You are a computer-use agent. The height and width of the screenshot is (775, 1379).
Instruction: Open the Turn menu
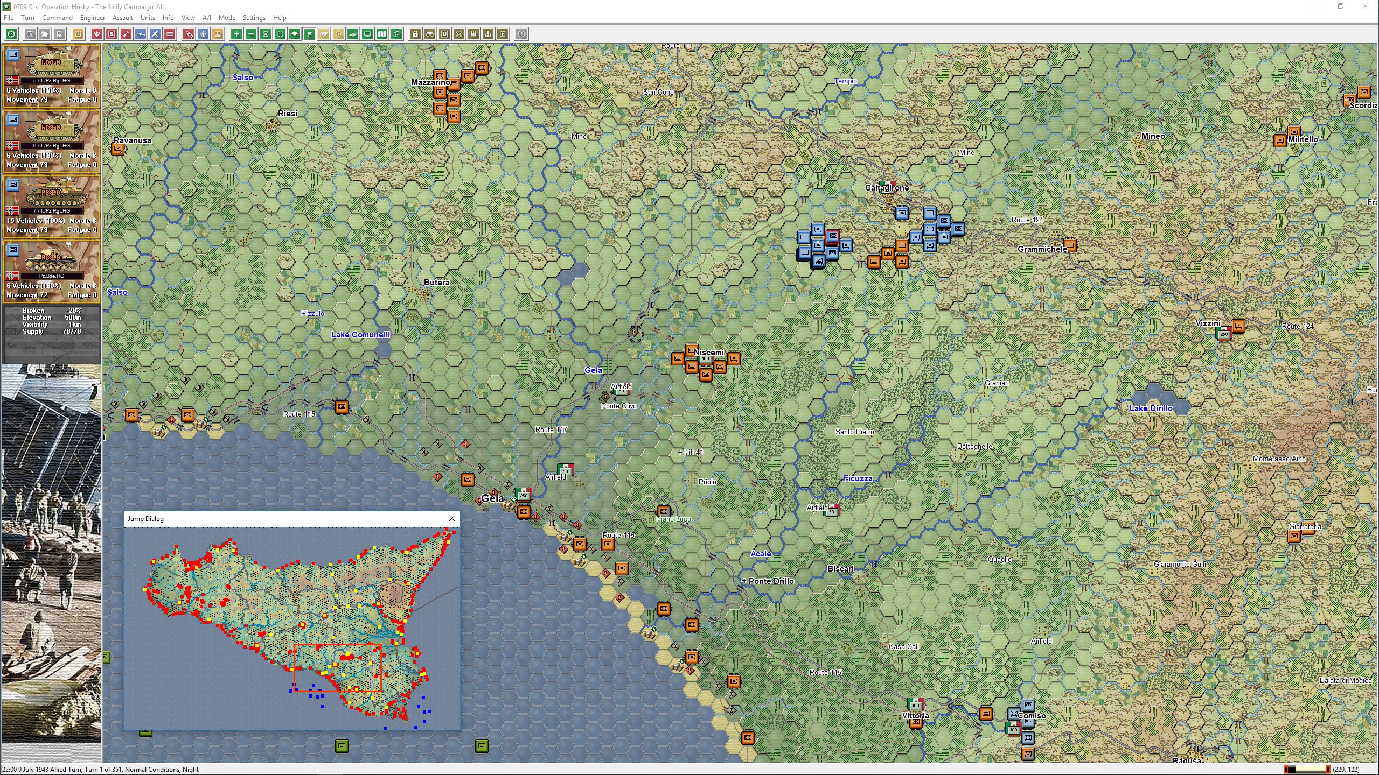point(27,18)
